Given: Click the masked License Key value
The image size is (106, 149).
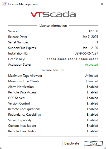Looking at the screenshot, I should [73, 59].
